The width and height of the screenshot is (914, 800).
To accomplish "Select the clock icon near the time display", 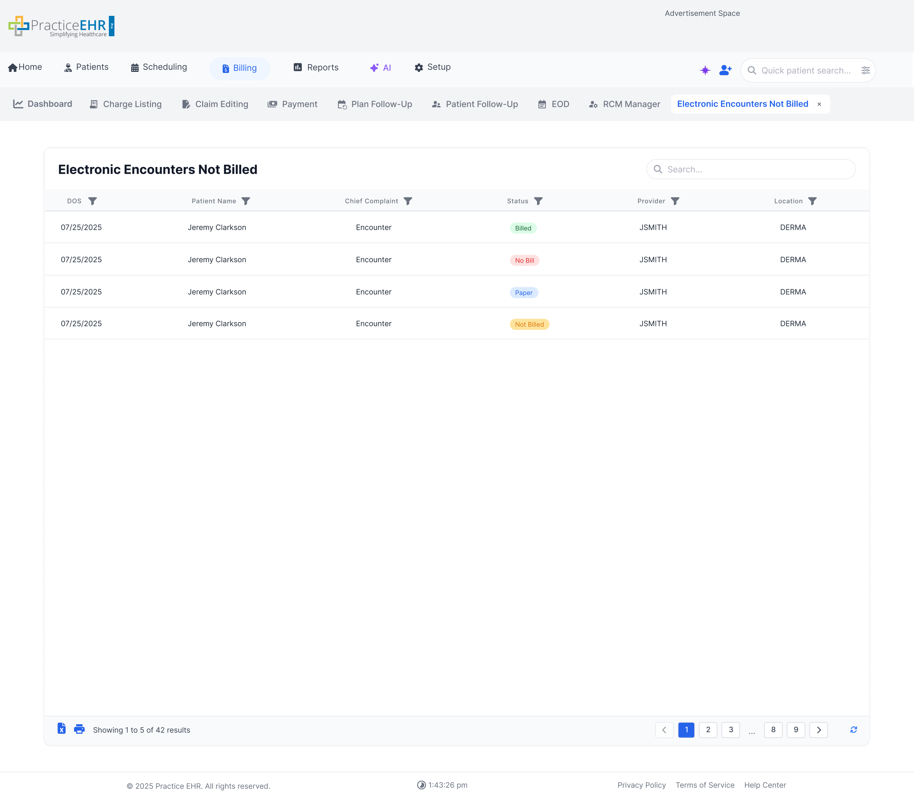I will pos(421,785).
